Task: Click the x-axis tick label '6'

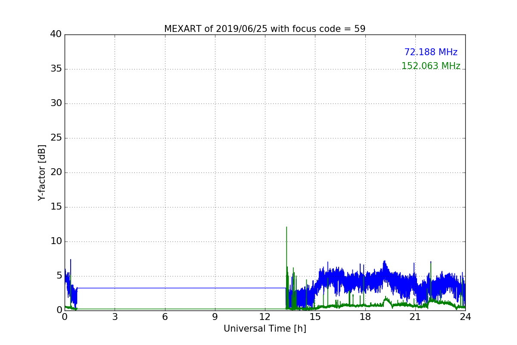Action: (x=165, y=317)
